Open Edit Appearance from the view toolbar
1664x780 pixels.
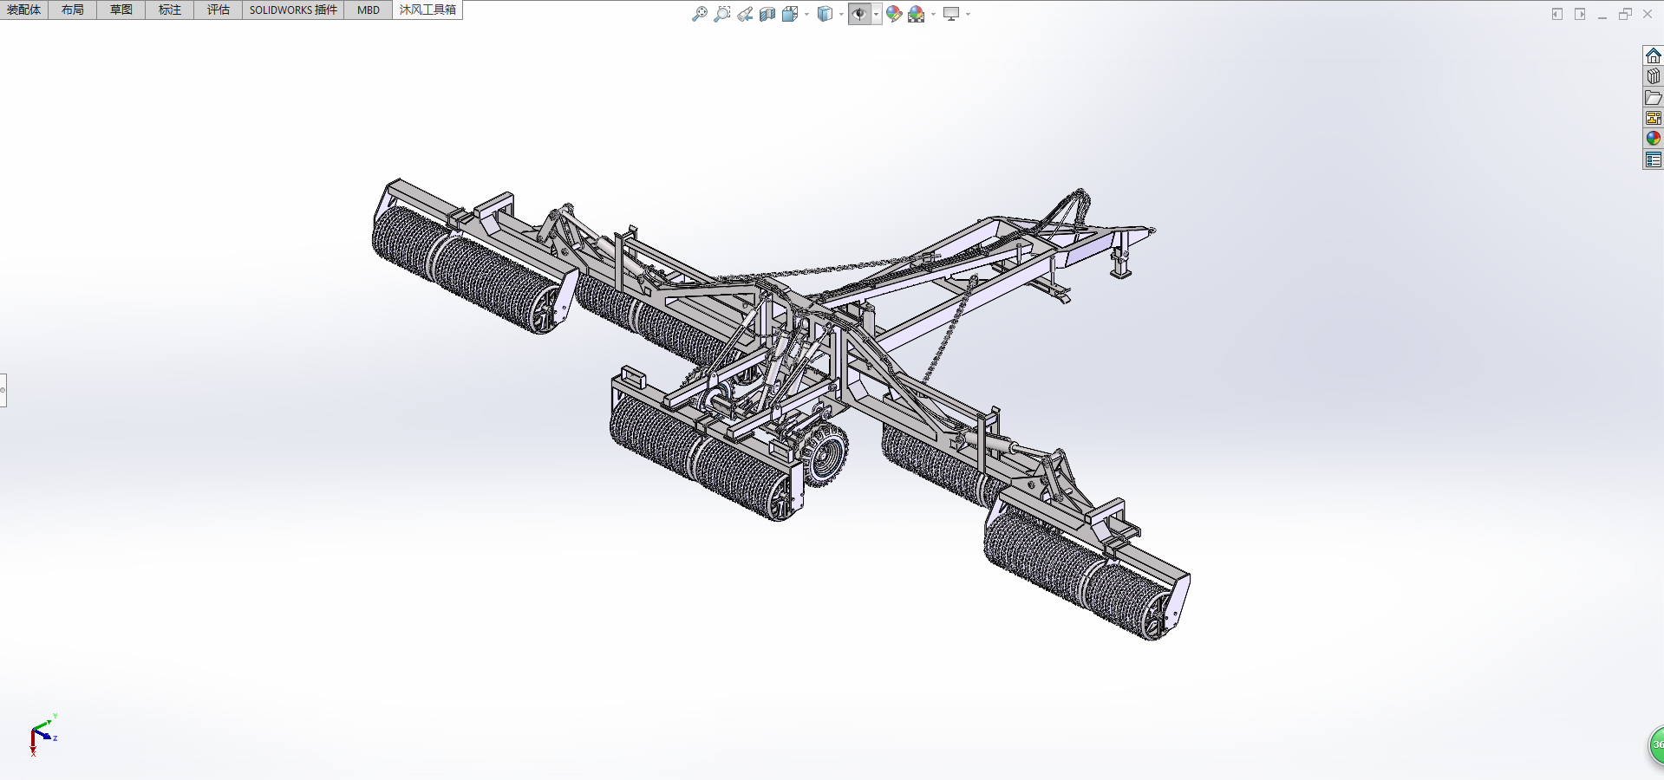[893, 14]
